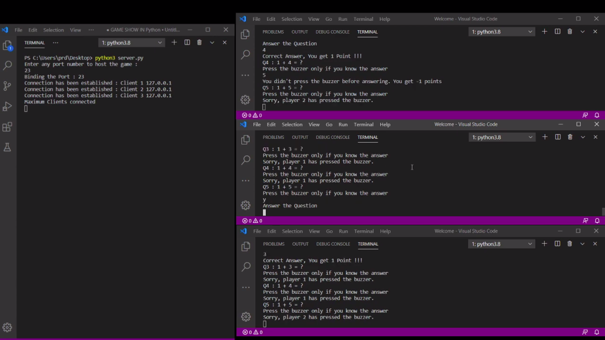The width and height of the screenshot is (605, 340).
Task: Open Testing flask icon in left window
Action: click(x=7, y=147)
